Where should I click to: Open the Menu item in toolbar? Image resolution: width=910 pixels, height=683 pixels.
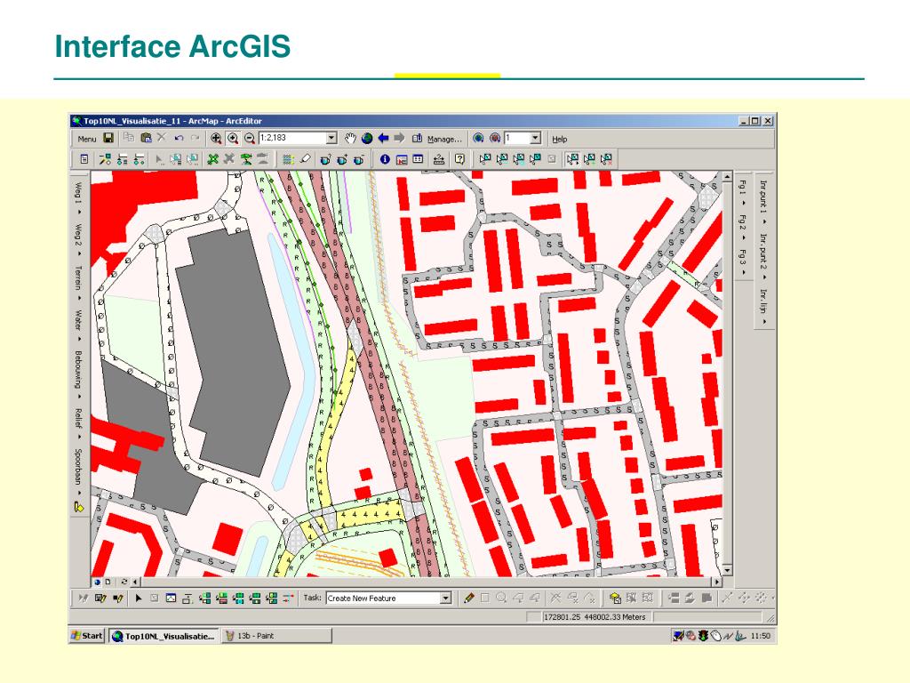86,139
